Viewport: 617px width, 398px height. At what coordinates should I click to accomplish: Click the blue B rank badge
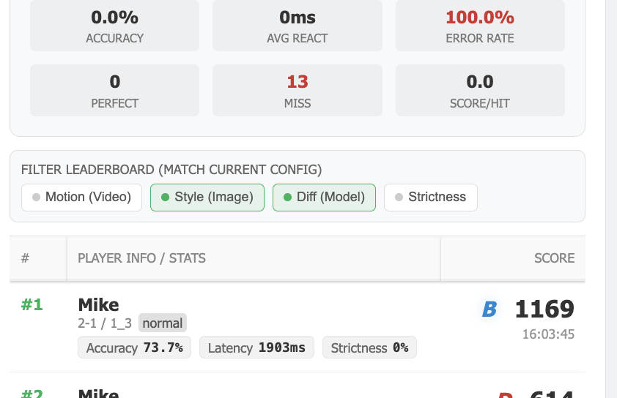point(489,310)
